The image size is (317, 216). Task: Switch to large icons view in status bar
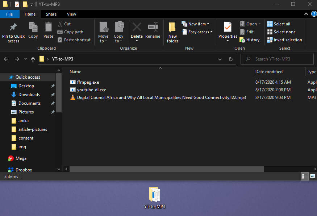tap(312, 176)
